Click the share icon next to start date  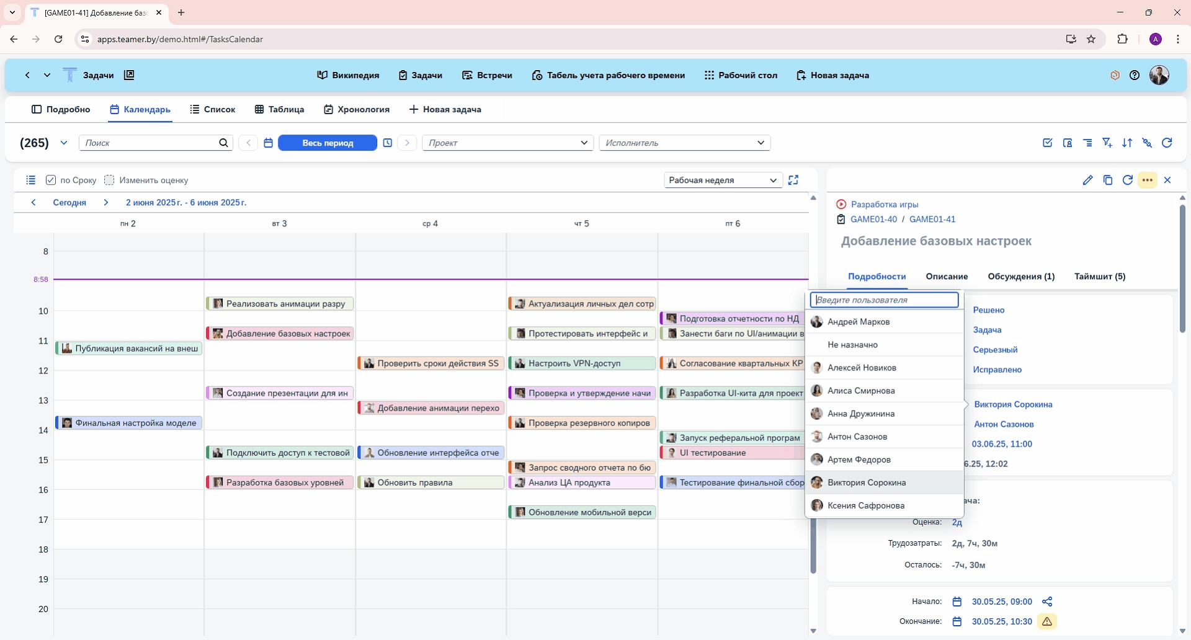pos(1047,602)
